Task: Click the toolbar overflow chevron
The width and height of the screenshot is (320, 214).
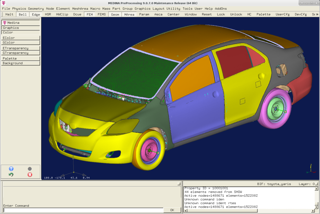Action: click(317, 14)
